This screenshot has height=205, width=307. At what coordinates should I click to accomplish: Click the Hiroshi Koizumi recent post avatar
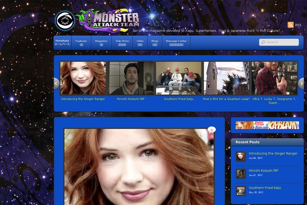tap(240, 174)
